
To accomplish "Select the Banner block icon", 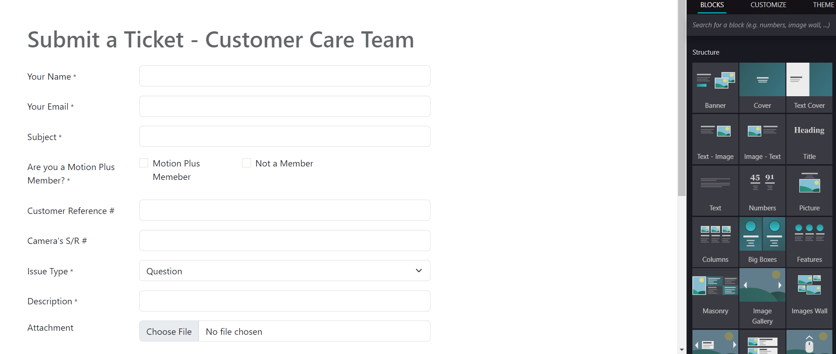I will pos(715,87).
